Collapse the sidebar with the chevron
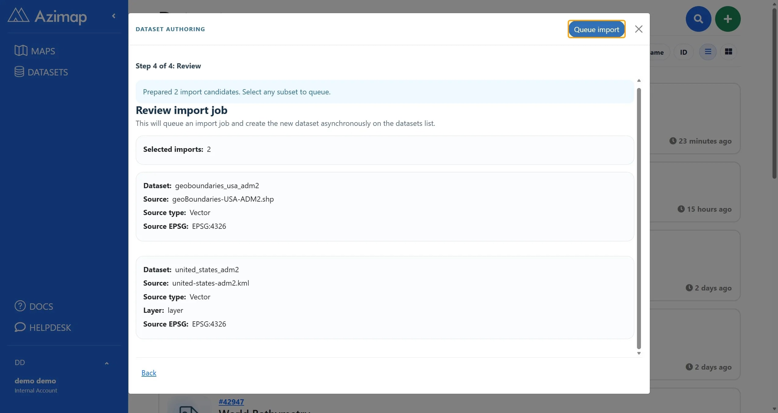Screen dimensions: 778x413 [114, 16]
